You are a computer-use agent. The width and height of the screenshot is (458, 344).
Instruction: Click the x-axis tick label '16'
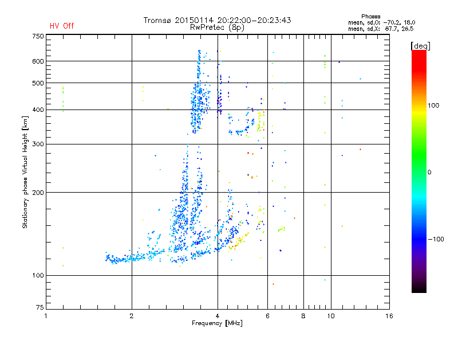coord(389,316)
